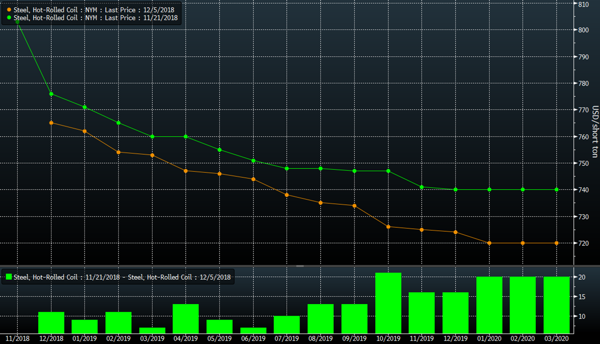
Task: Select the green bar for 04/2019
Action: (x=186, y=318)
